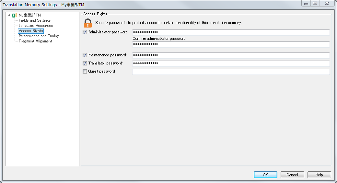Uncheck the Administrator password checkbox
This screenshot has height=183, width=337.
tap(85, 32)
